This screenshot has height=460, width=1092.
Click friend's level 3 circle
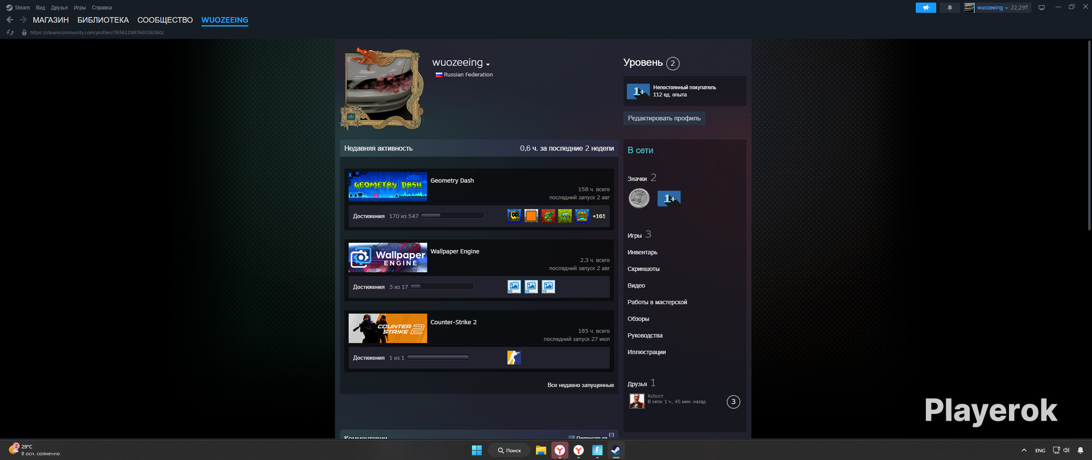point(734,401)
